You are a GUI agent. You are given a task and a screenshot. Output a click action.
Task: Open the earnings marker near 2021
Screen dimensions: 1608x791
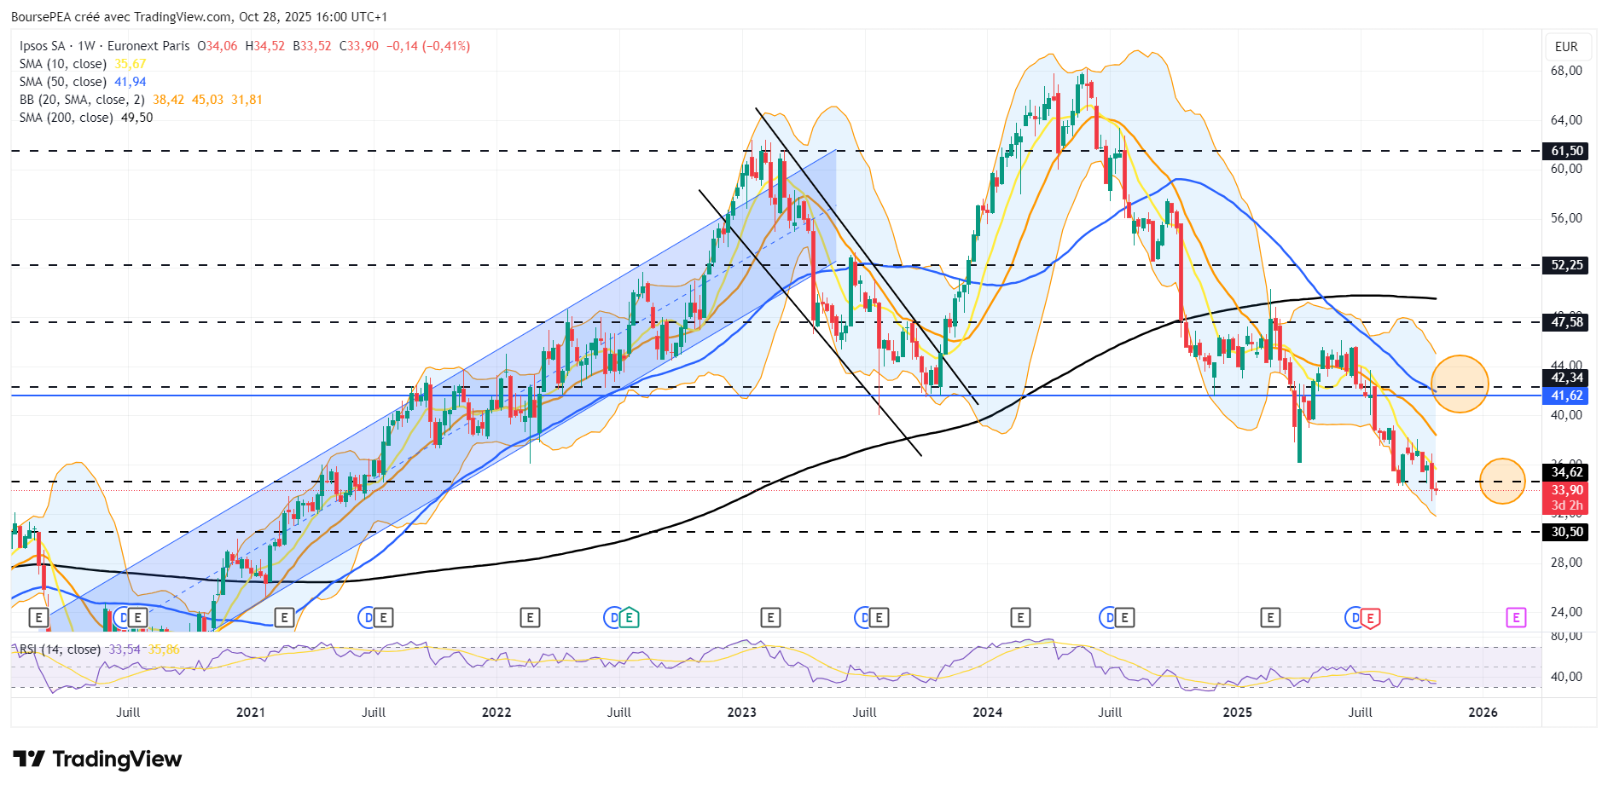click(284, 617)
